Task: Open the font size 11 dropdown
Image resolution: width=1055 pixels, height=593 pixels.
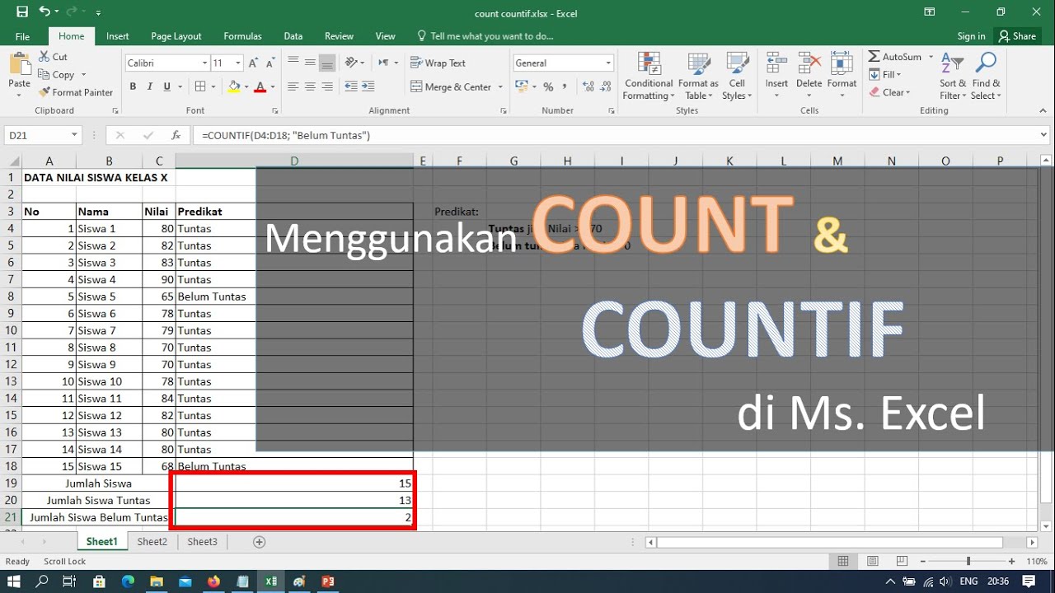Action: 238,63
